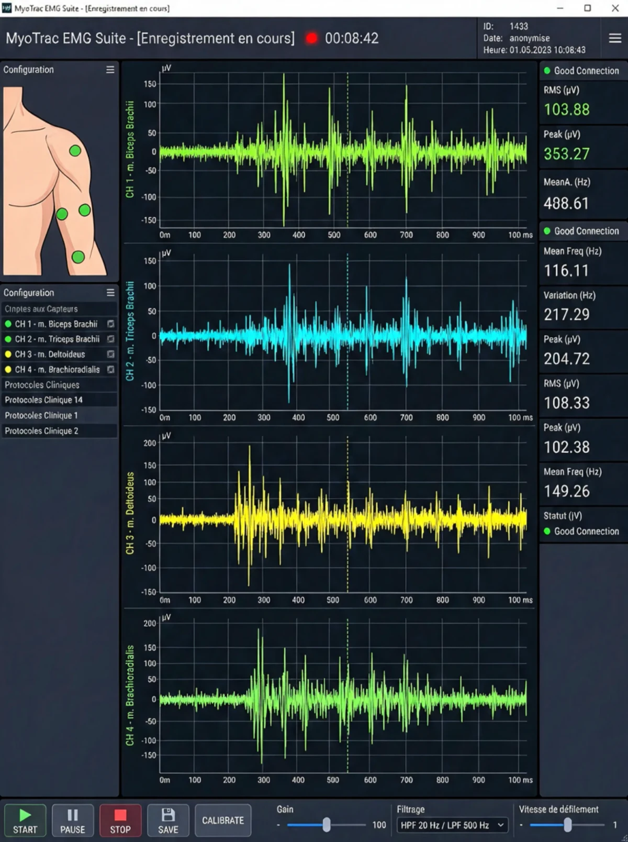
Task: Toggle the CH 3 Deltoideus checkbox
Action: pyautogui.click(x=111, y=354)
